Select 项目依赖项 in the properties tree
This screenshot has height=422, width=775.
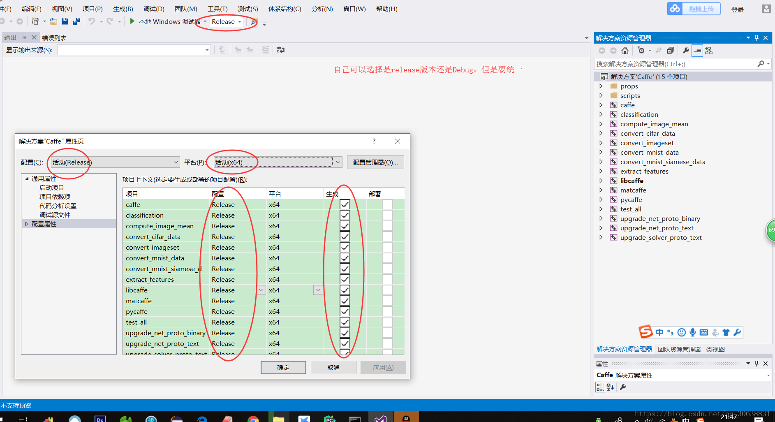click(55, 197)
